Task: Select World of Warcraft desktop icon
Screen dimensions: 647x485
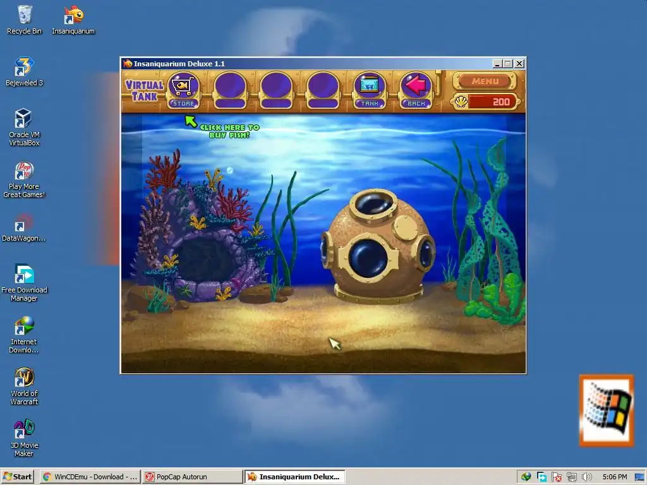Action: (x=24, y=386)
